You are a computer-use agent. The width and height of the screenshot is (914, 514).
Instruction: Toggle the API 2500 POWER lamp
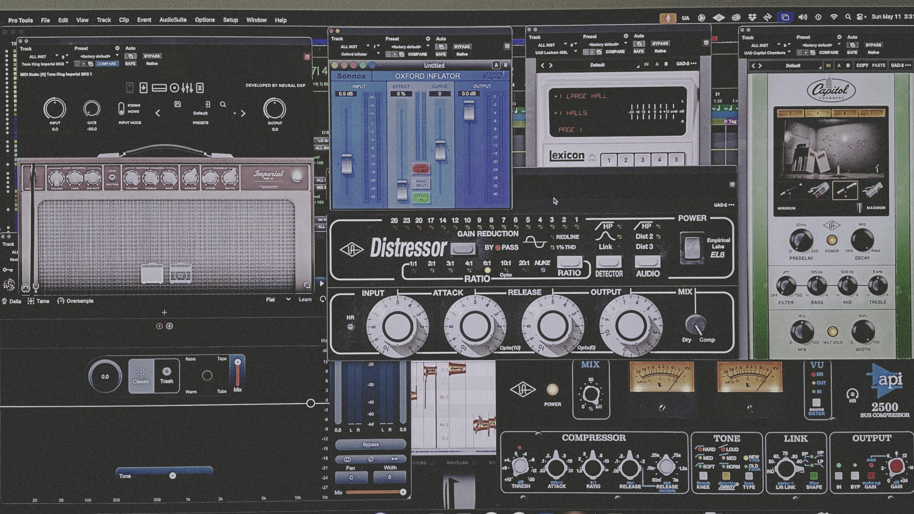pyautogui.click(x=552, y=389)
